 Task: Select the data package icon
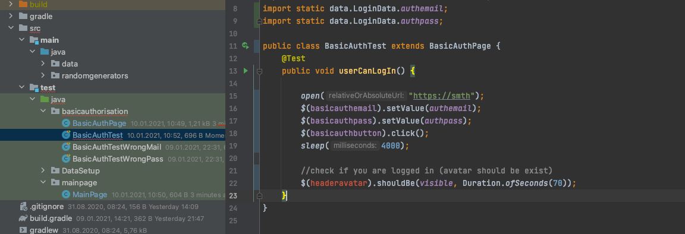55,64
